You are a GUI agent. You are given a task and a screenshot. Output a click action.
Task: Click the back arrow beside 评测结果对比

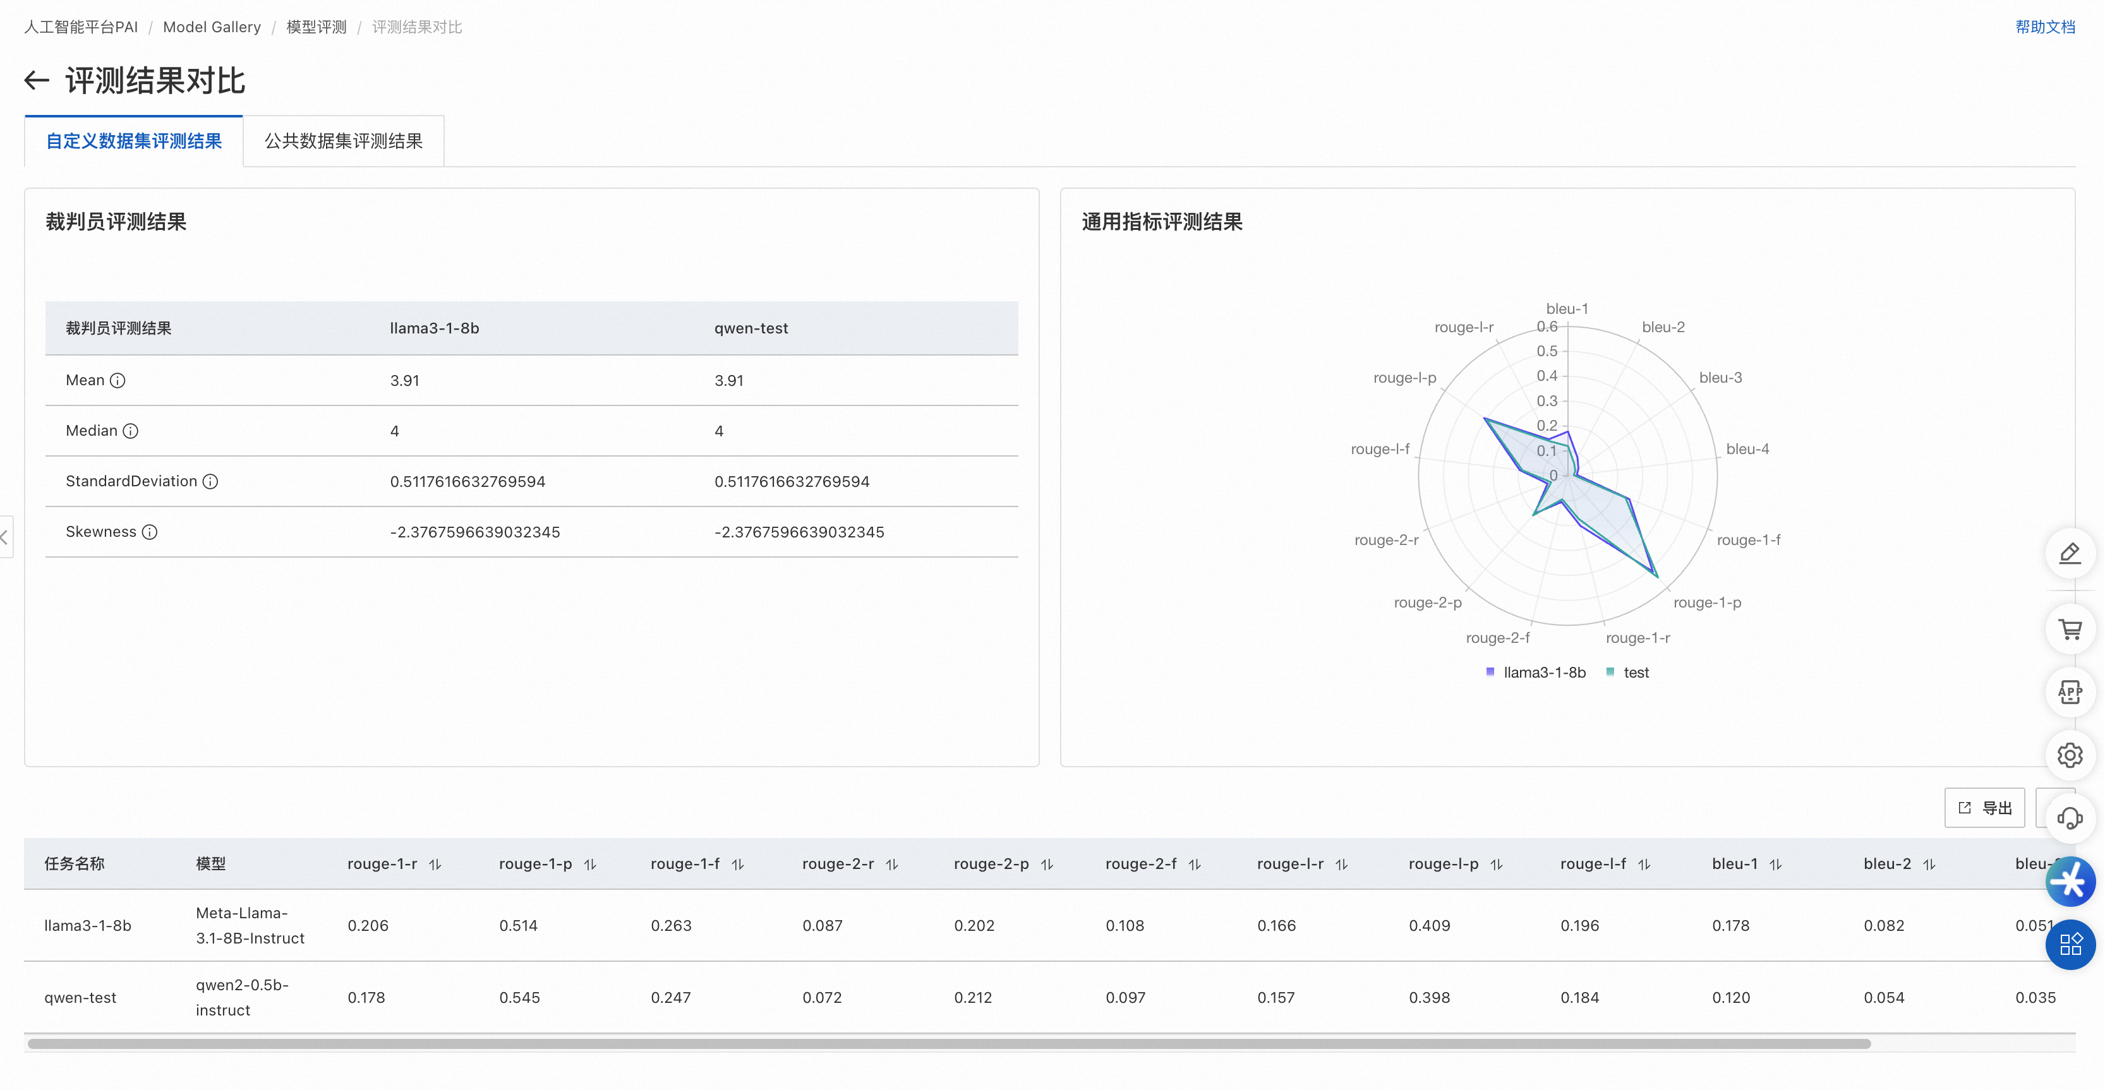point(37,80)
